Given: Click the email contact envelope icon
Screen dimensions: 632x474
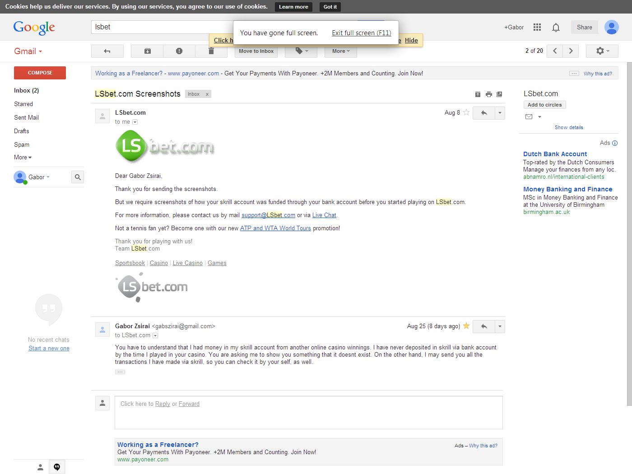Looking at the screenshot, I should (x=529, y=116).
